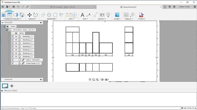
Task: Hide BaseBody_3:1 using its eye icon
Action: (x=16, y=43)
